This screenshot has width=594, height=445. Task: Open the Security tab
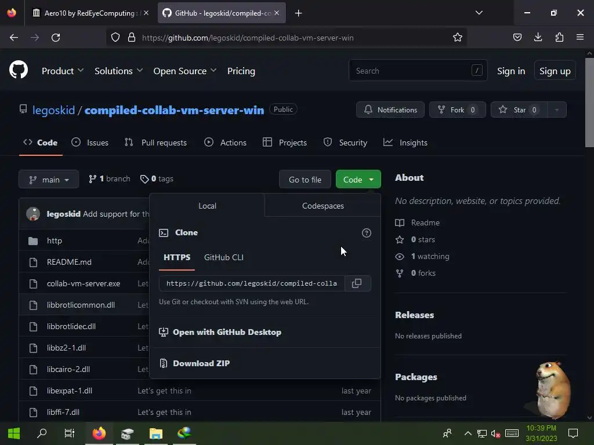345,143
